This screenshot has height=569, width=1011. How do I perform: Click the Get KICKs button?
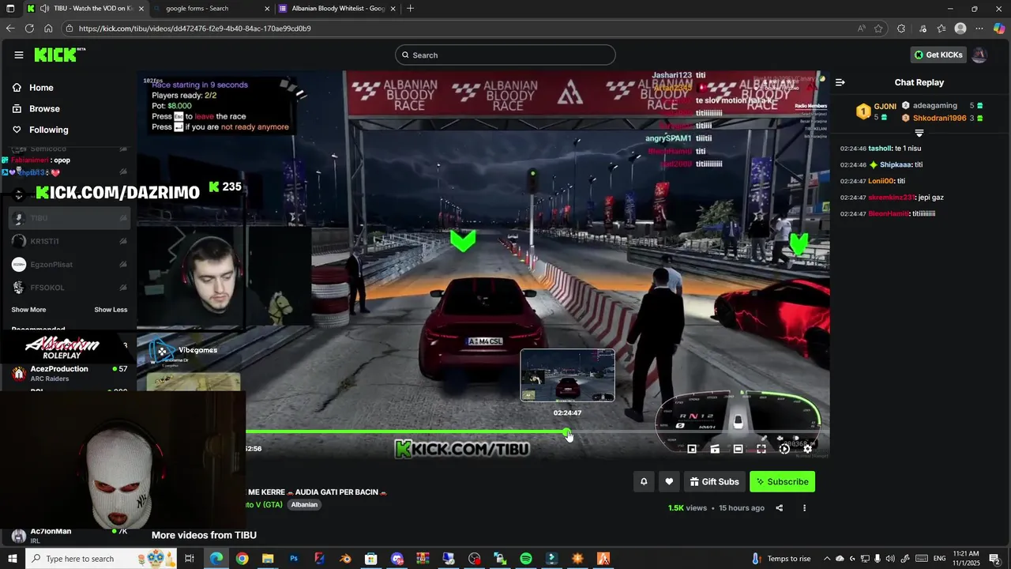tap(938, 55)
